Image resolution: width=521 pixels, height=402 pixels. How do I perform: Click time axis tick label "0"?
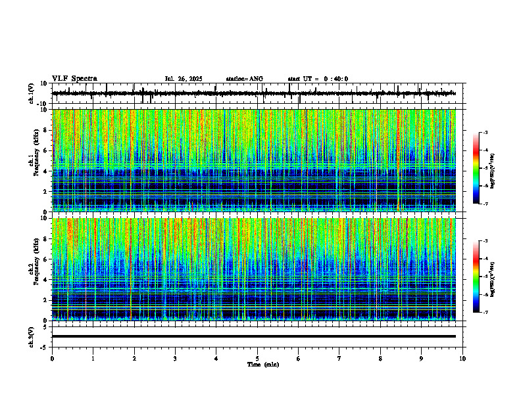pos(52,359)
